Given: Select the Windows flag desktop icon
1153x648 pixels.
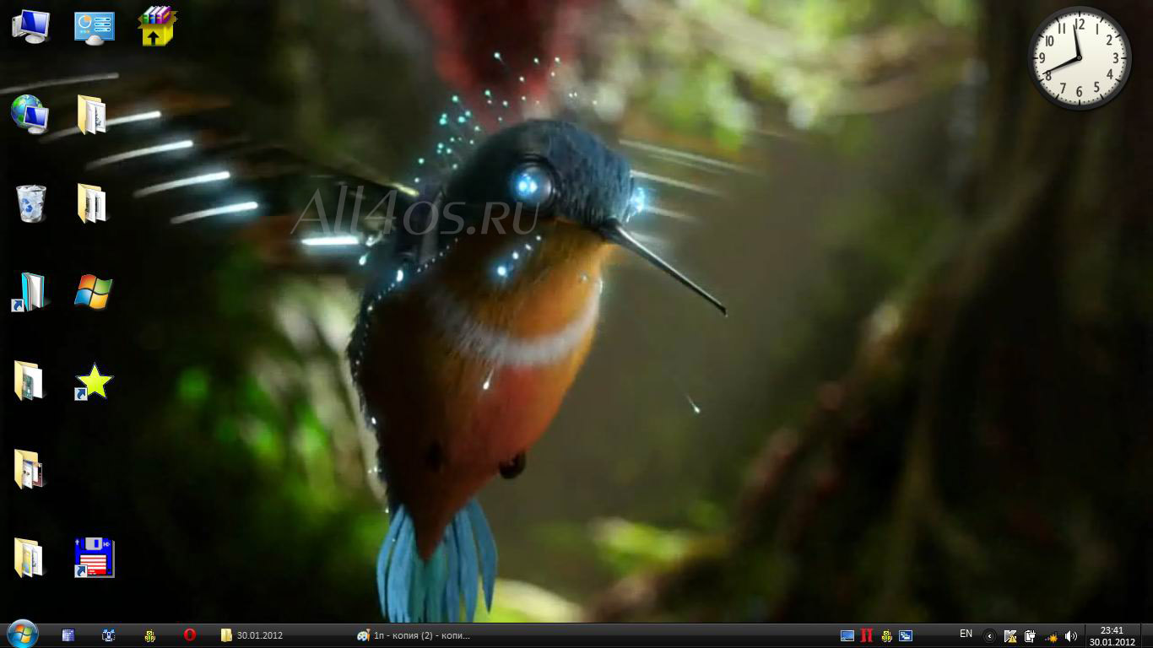Looking at the screenshot, I should tap(93, 291).
